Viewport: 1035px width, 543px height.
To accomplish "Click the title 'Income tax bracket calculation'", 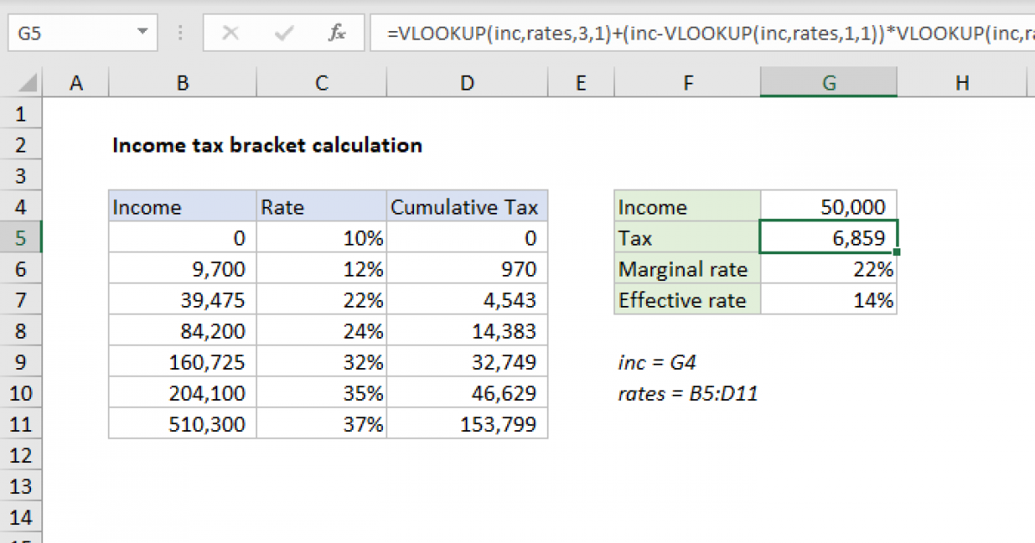I will pyautogui.click(x=267, y=145).
